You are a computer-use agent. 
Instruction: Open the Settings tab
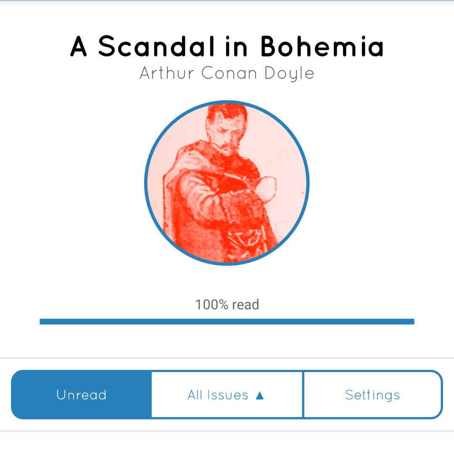coord(372,395)
